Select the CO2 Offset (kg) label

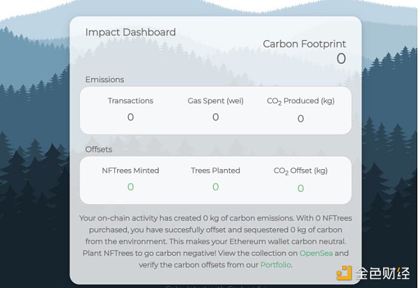click(300, 171)
